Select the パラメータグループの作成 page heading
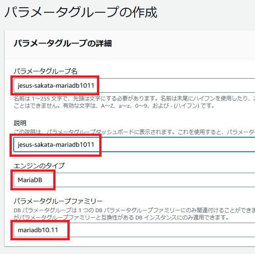This screenshot has width=255, height=254. tap(81, 12)
